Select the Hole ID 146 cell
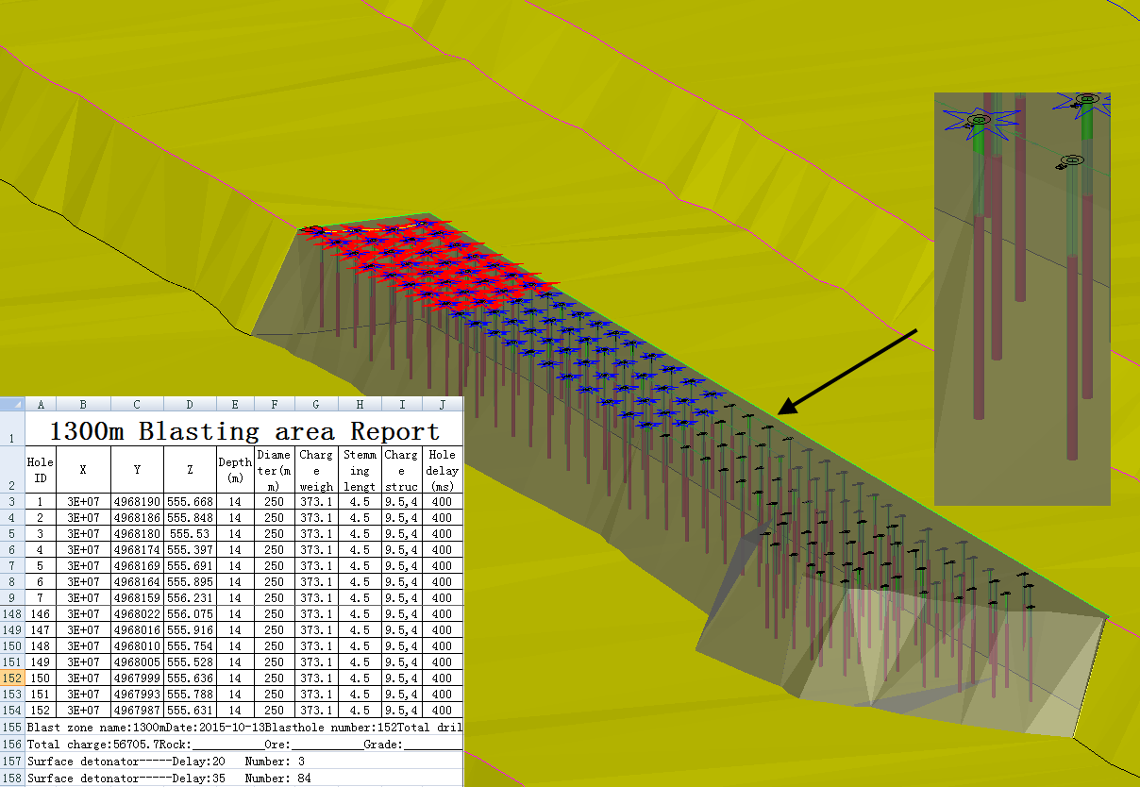Image resolution: width=1140 pixels, height=787 pixels. point(41,614)
